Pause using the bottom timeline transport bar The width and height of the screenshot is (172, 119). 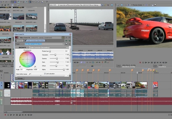(x=17, y=115)
